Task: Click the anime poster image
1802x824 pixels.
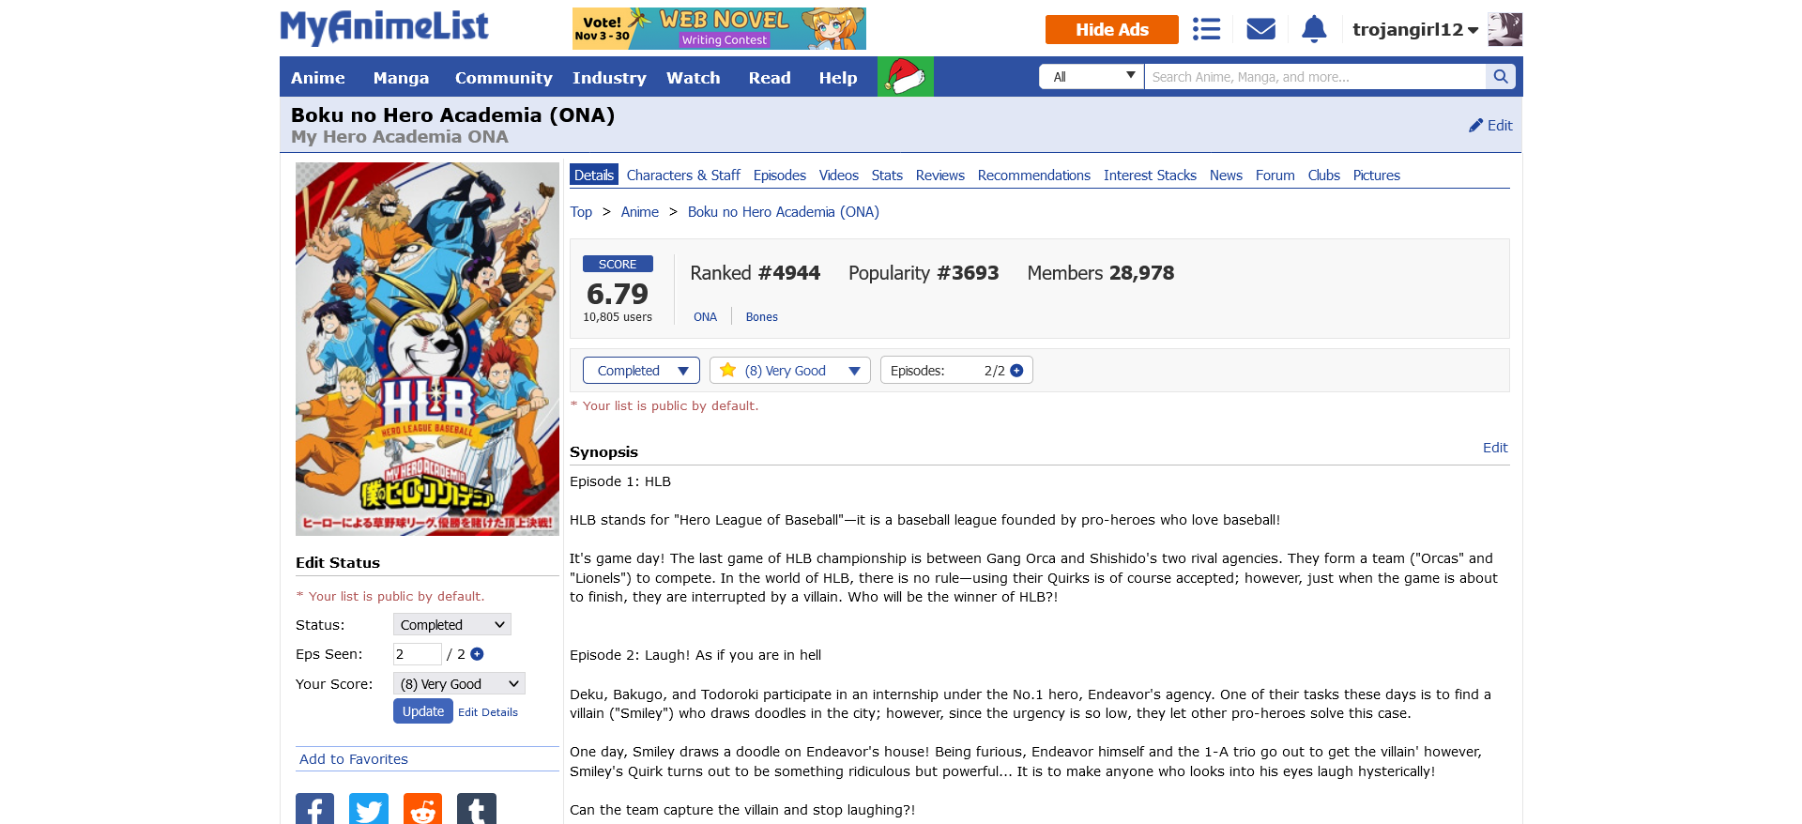Action: [427, 349]
